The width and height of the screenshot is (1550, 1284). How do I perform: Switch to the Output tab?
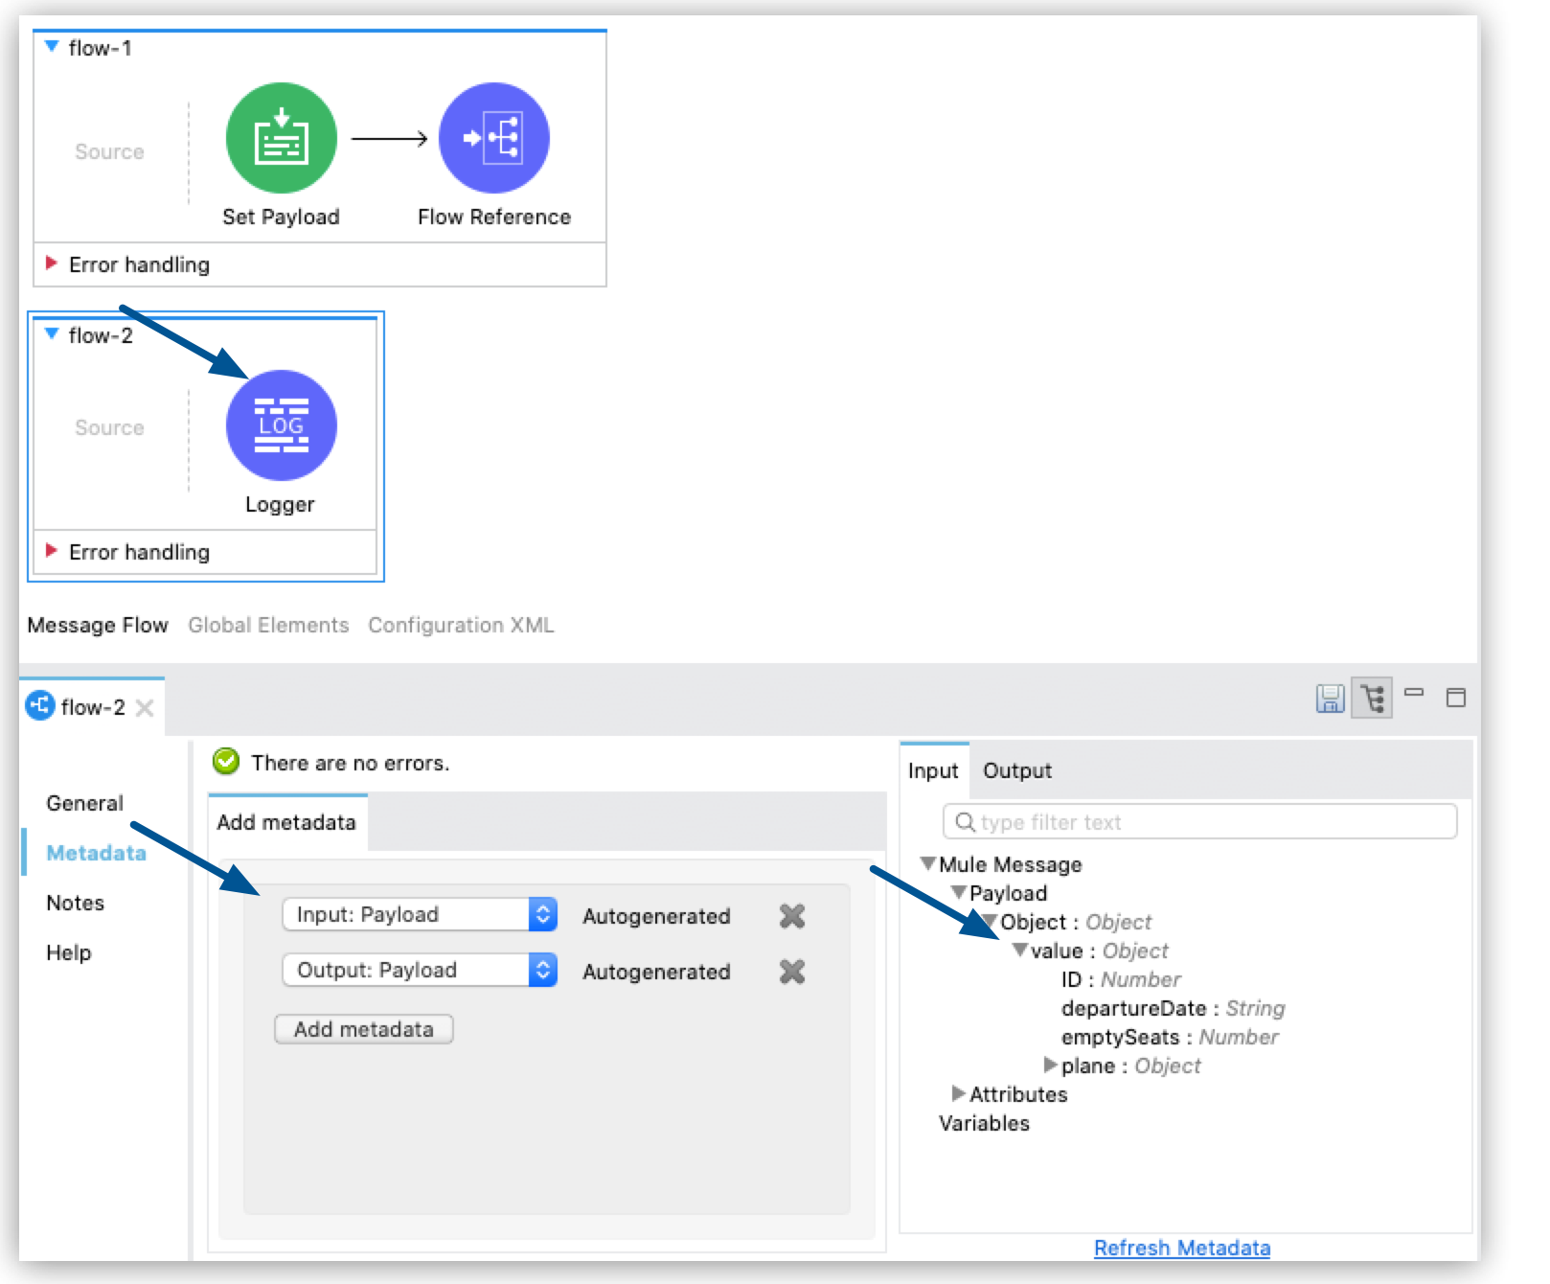click(x=1016, y=770)
